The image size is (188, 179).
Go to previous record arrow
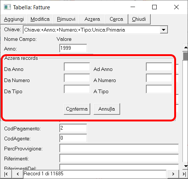point(18,174)
